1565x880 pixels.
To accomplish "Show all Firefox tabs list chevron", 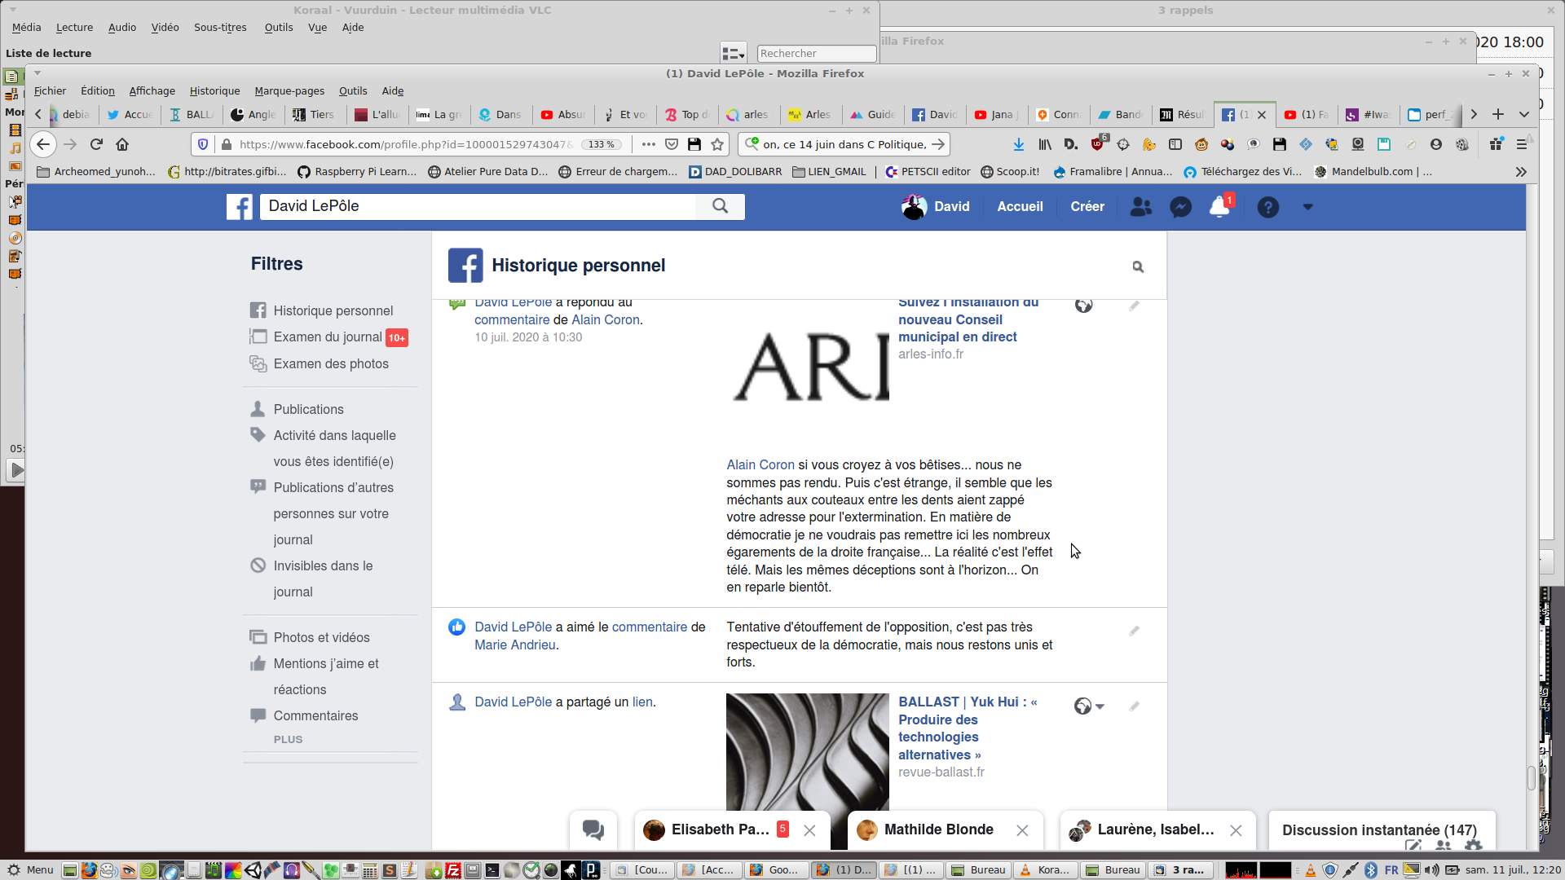I will pyautogui.click(x=1524, y=114).
